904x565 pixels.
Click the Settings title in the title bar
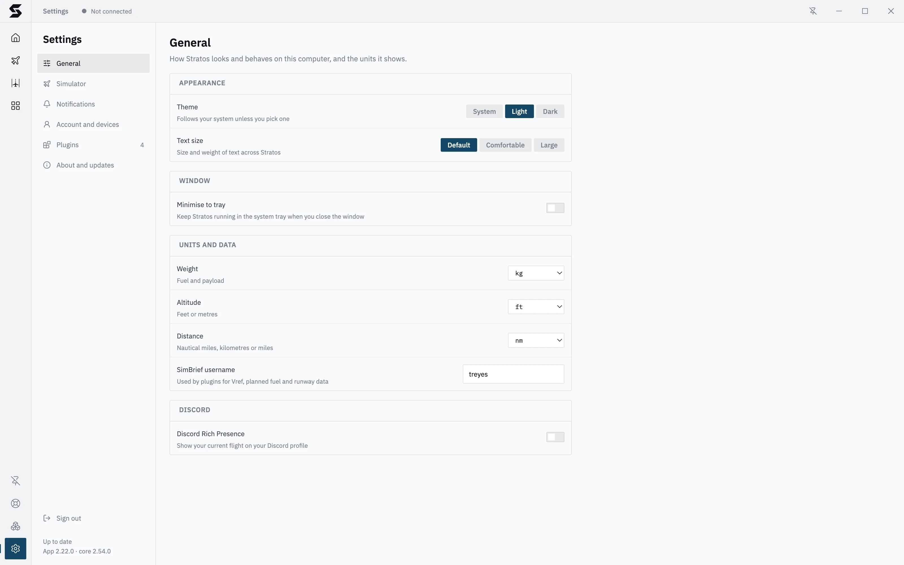[56, 11]
